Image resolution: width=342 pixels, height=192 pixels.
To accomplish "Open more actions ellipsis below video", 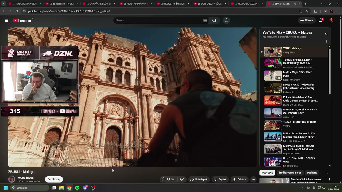I will coord(254,179).
